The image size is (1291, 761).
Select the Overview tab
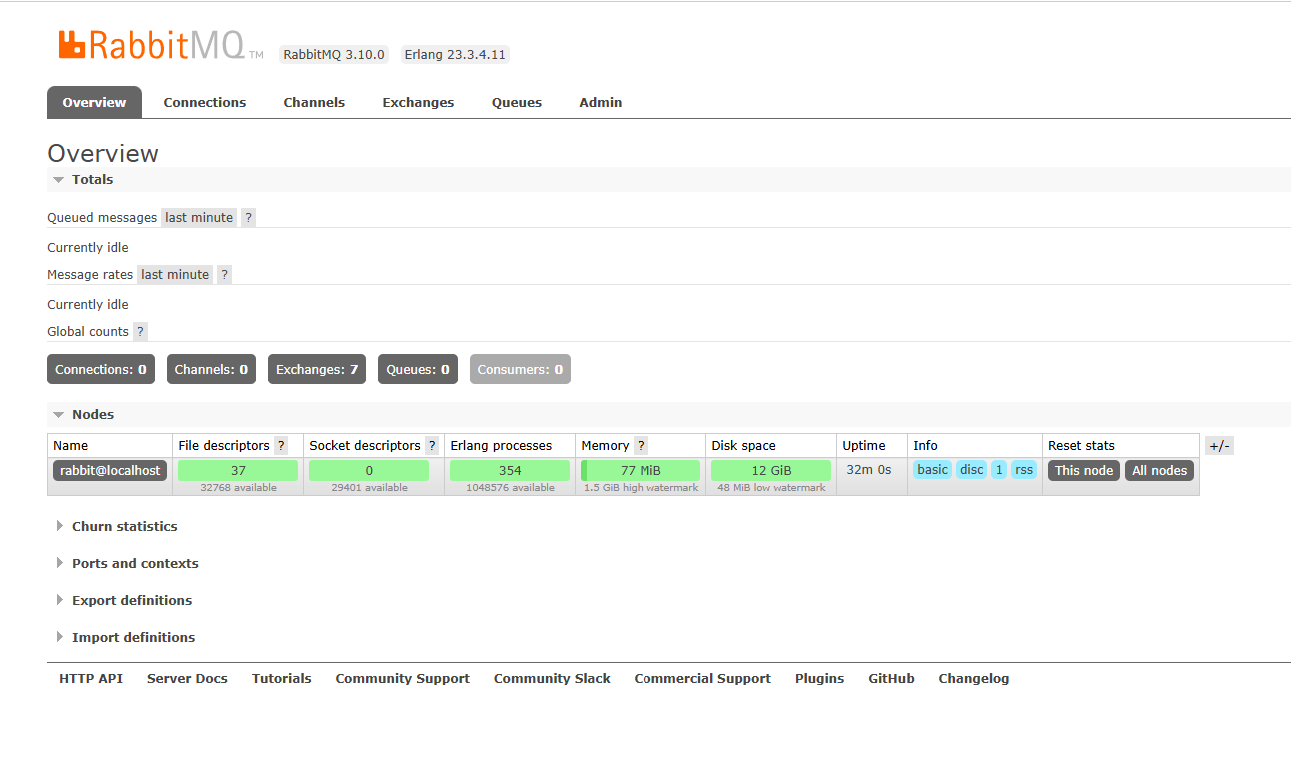pos(94,102)
